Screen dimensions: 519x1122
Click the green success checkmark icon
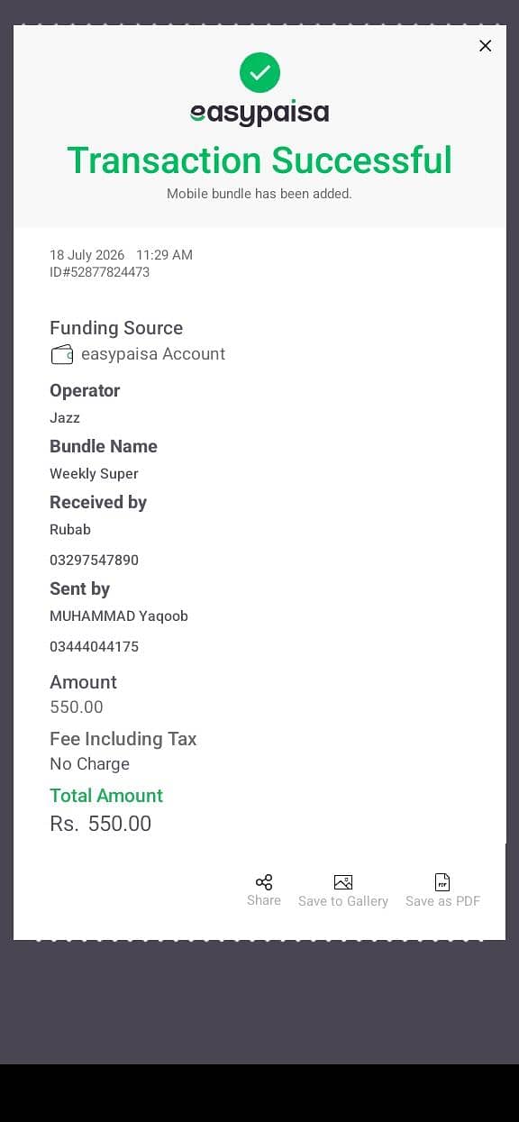point(259,73)
